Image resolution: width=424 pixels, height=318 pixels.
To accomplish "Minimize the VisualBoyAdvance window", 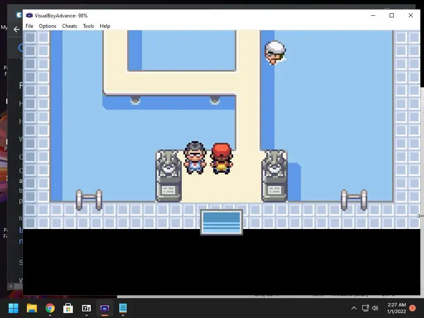I will point(373,15).
